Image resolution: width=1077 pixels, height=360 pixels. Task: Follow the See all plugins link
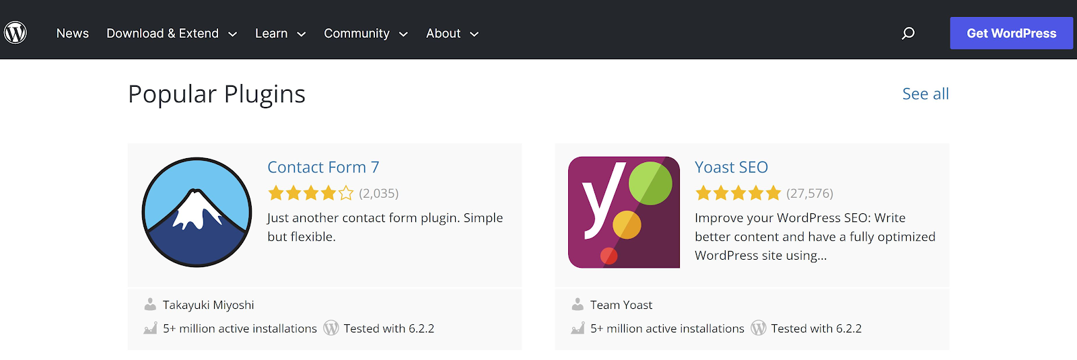coord(926,94)
